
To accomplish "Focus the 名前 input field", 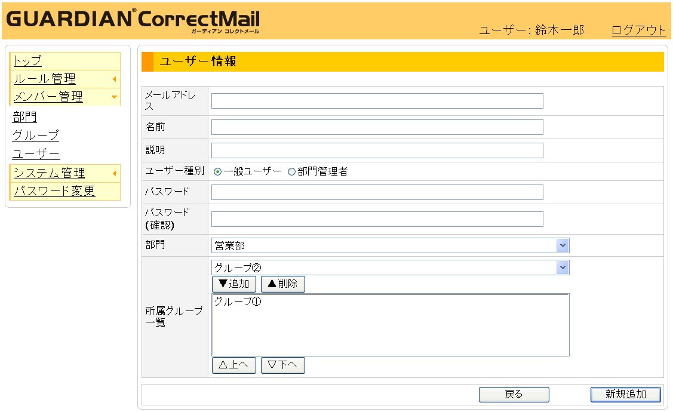I will (x=377, y=127).
